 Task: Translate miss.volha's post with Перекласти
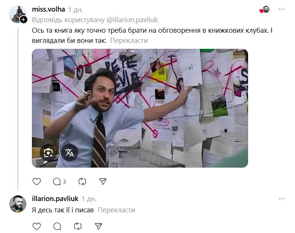(129, 41)
